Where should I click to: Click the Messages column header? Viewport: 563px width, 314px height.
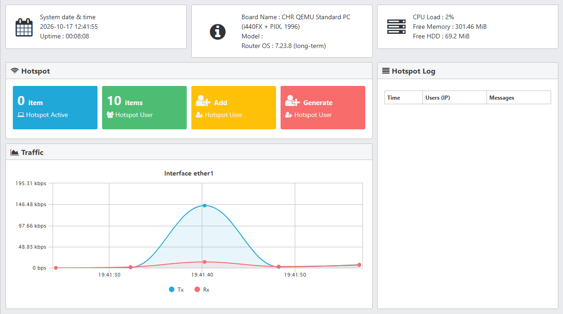point(519,97)
